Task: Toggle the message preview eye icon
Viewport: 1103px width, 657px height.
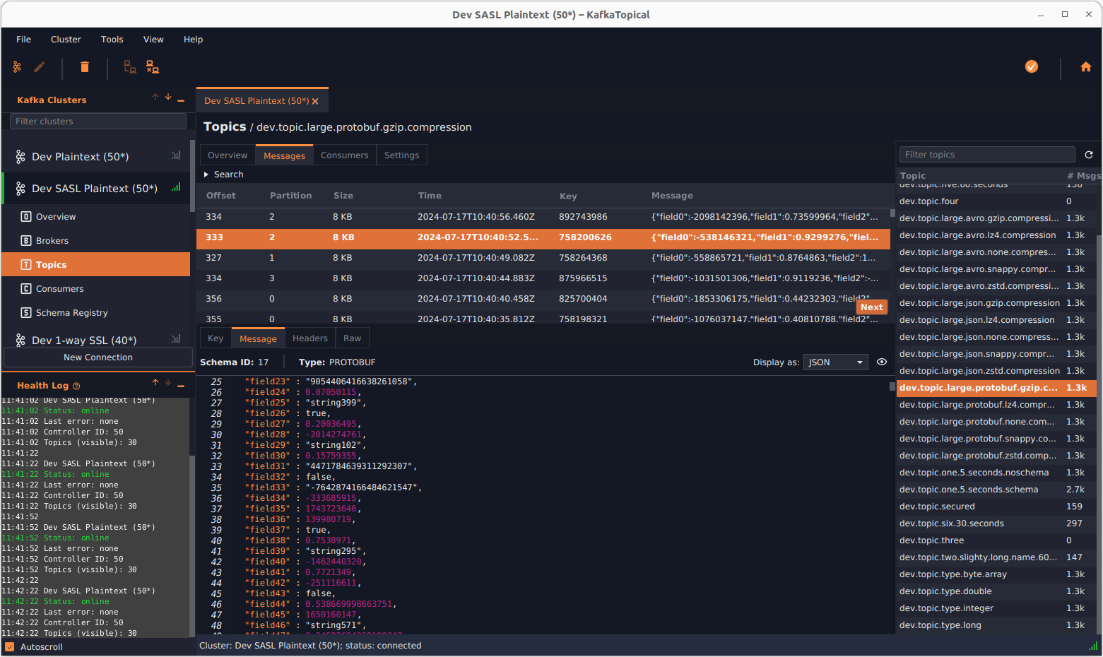Action: [882, 362]
